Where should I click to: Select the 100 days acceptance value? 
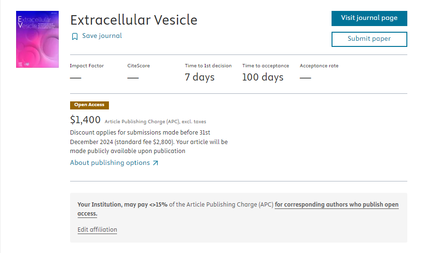pos(263,77)
